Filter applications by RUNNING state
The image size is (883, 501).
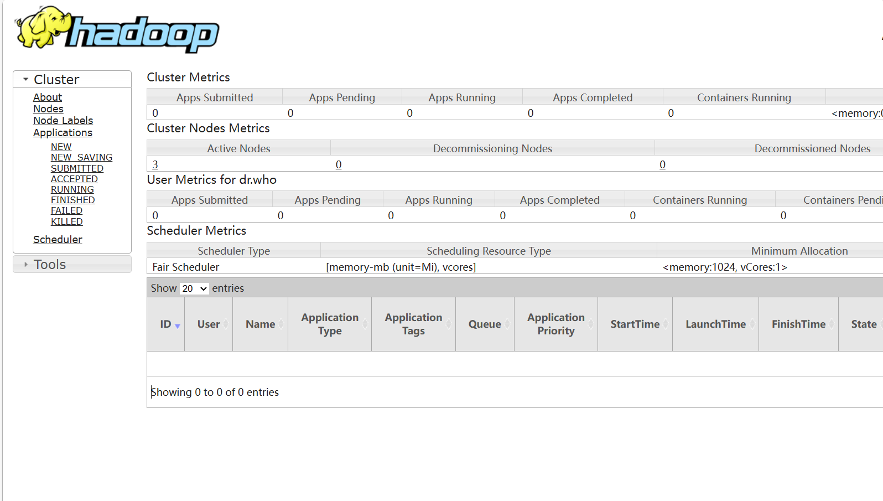pos(72,189)
